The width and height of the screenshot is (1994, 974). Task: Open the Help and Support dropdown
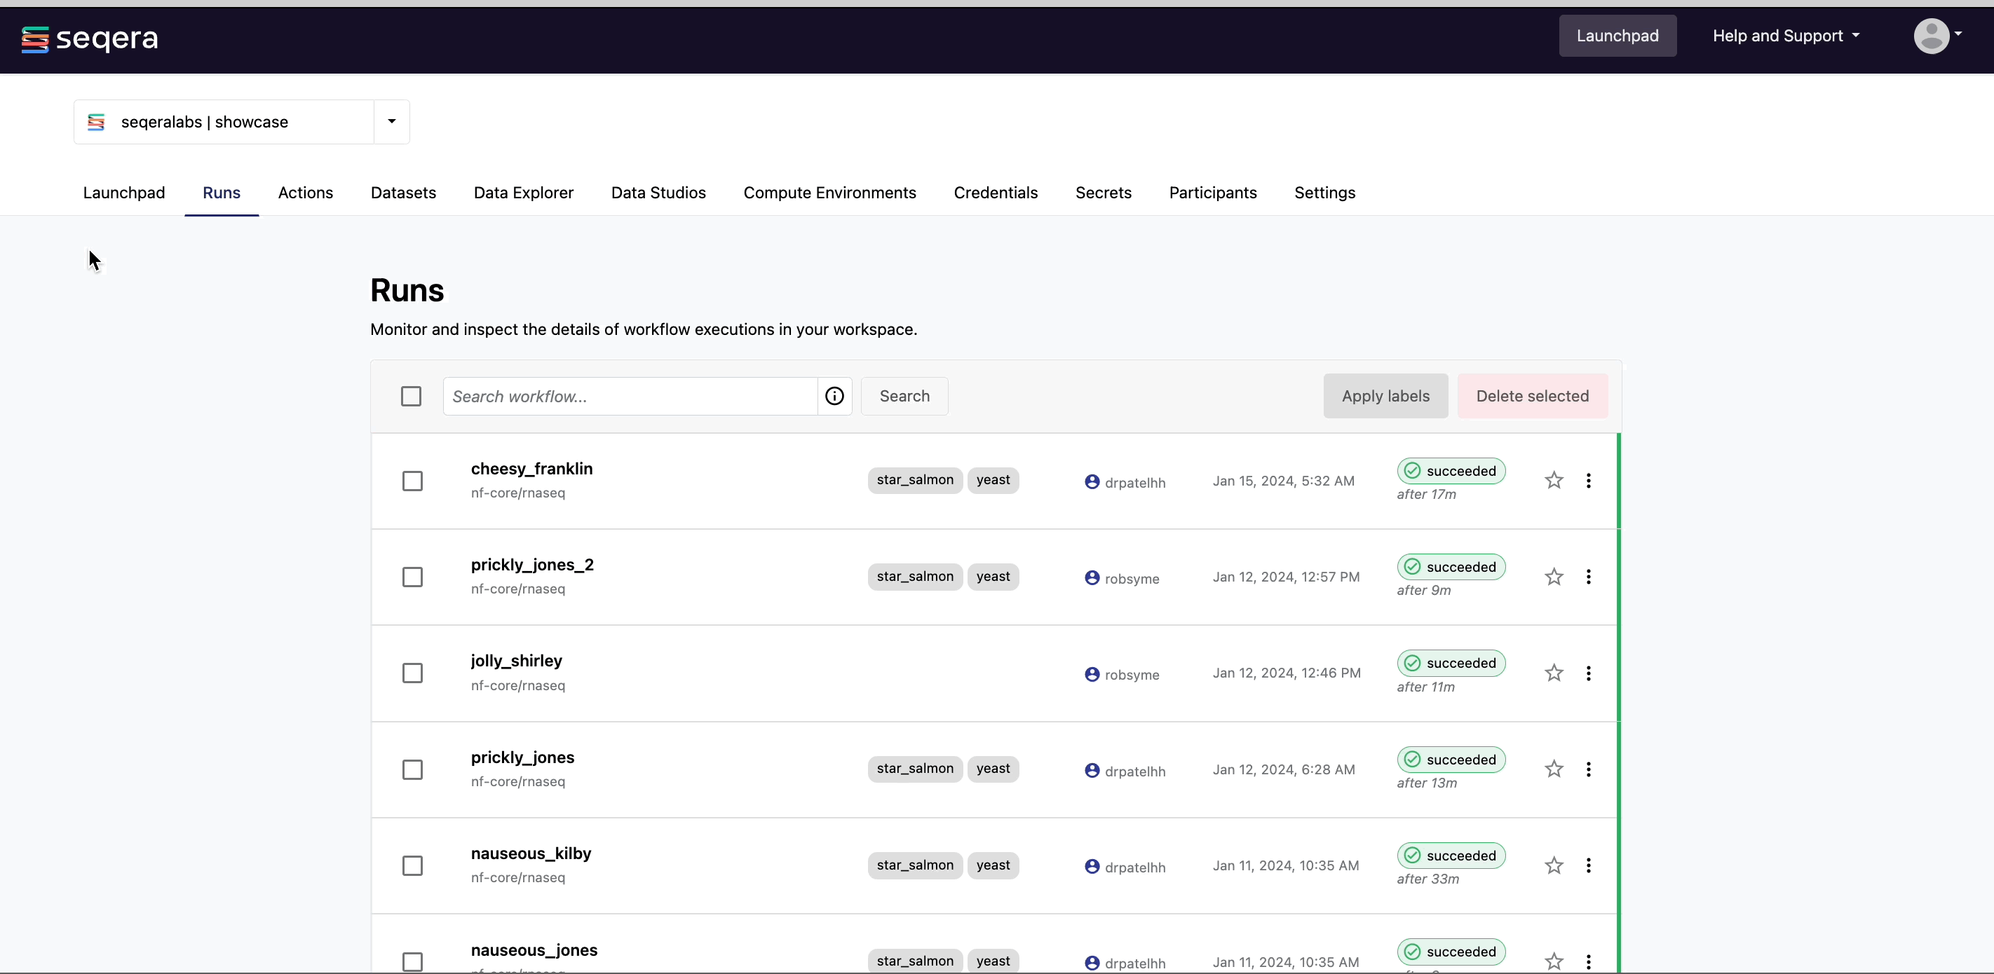(1785, 36)
